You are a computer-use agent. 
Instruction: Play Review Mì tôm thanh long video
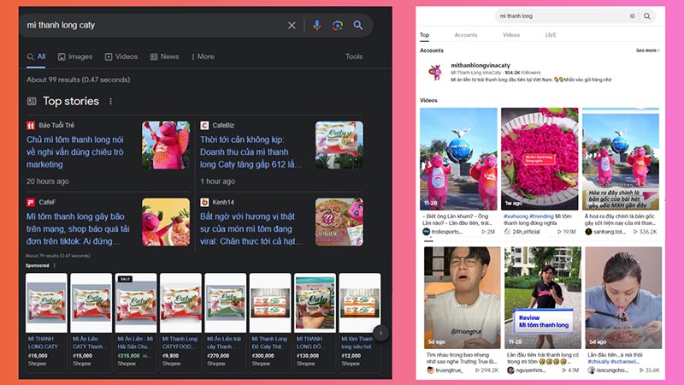[x=543, y=298]
